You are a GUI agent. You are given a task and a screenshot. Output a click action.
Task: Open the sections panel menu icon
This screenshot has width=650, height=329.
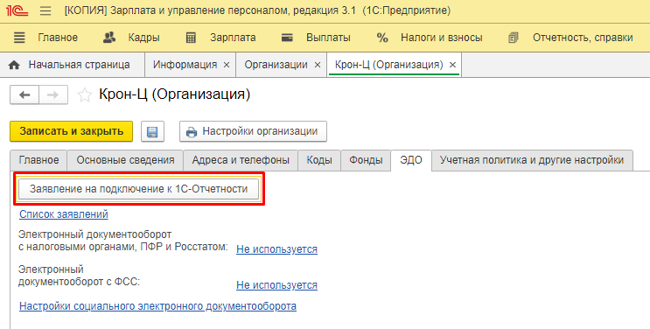19,38
